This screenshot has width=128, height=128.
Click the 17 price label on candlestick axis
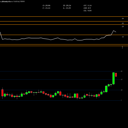click(x=122, y=80)
